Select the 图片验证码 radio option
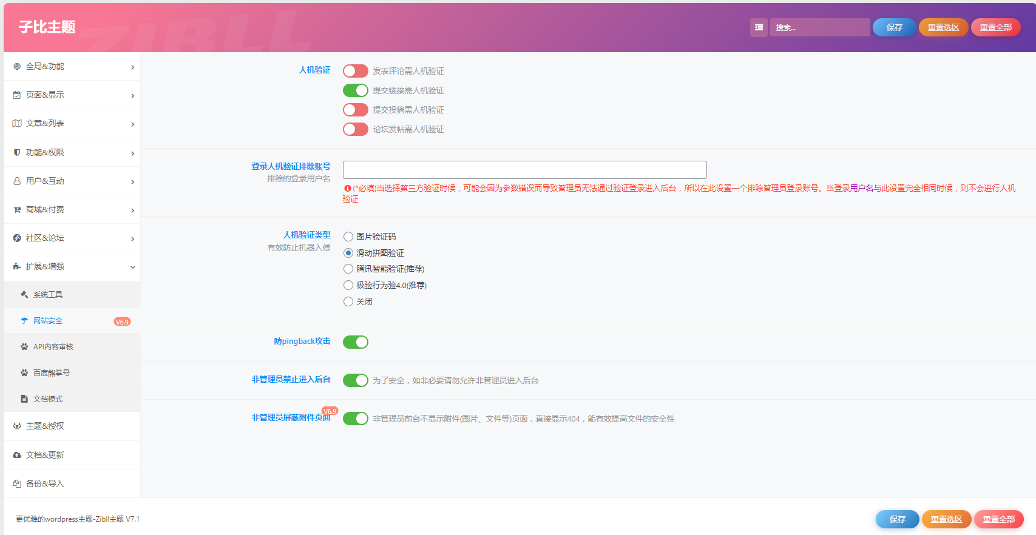Image resolution: width=1036 pixels, height=535 pixels. point(348,237)
